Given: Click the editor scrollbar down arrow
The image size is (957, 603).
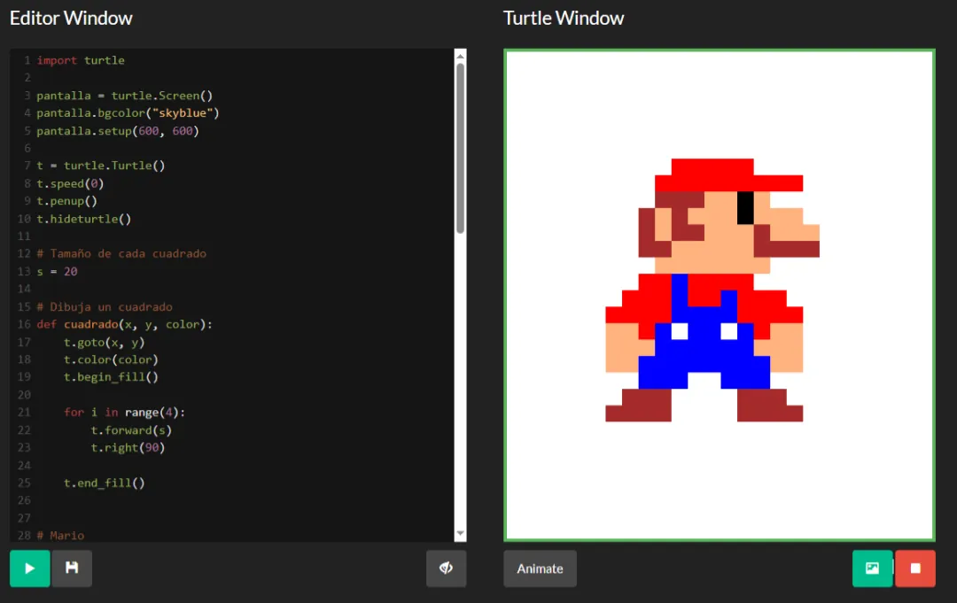Looking at the screenshot, I should point(461,534).
